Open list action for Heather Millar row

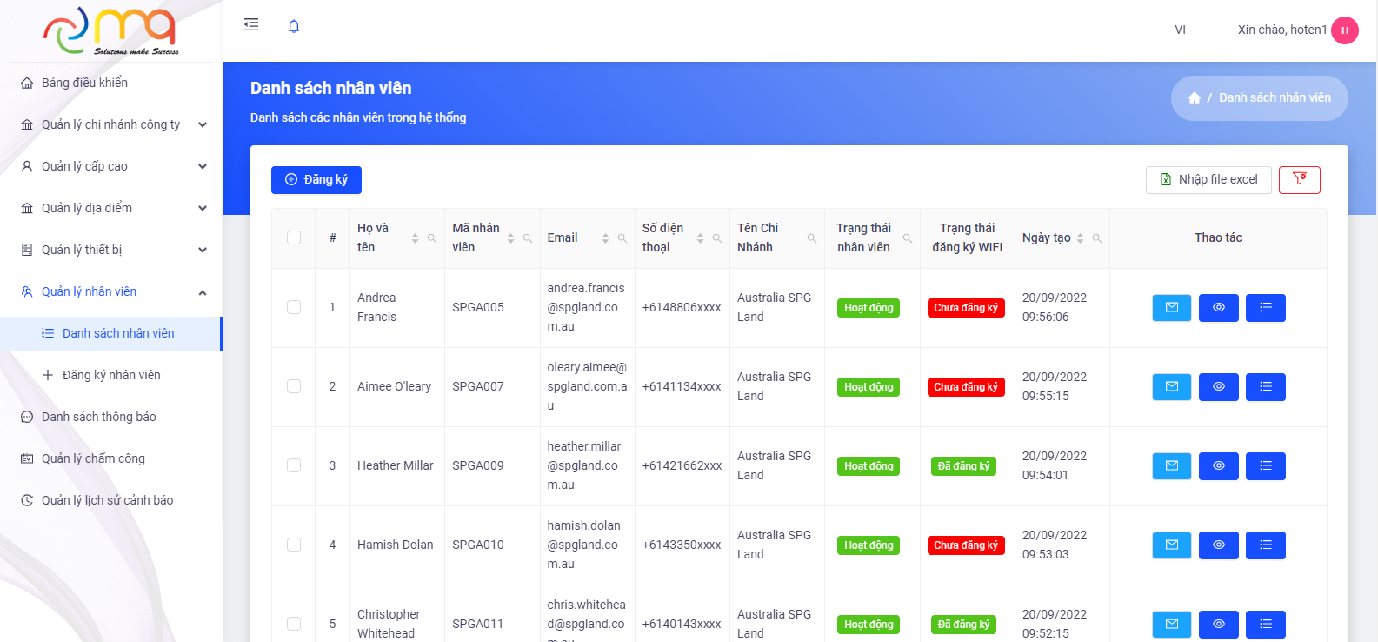coord(1265,465)
